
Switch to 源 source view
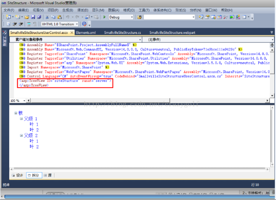(x=48, y=175)
